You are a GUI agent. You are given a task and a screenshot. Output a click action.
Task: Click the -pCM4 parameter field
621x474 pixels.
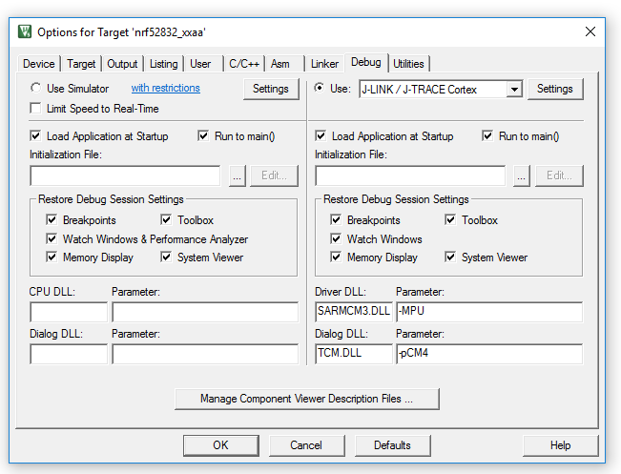(x=489, y=354)
